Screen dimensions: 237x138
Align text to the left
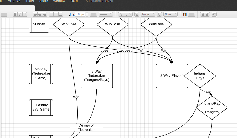(x=35, y=15)
